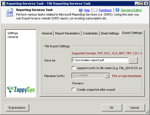Select the Export Settings tab
Image resolution: width=150 pixels, height=115 pixels.
point(132,33)
